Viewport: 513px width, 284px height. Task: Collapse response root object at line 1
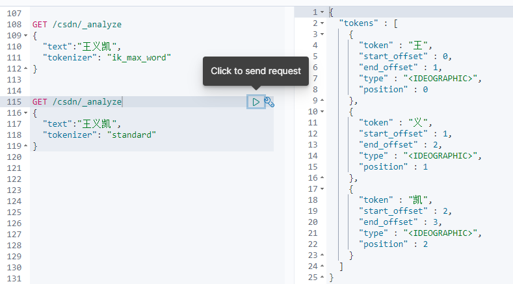322,12
